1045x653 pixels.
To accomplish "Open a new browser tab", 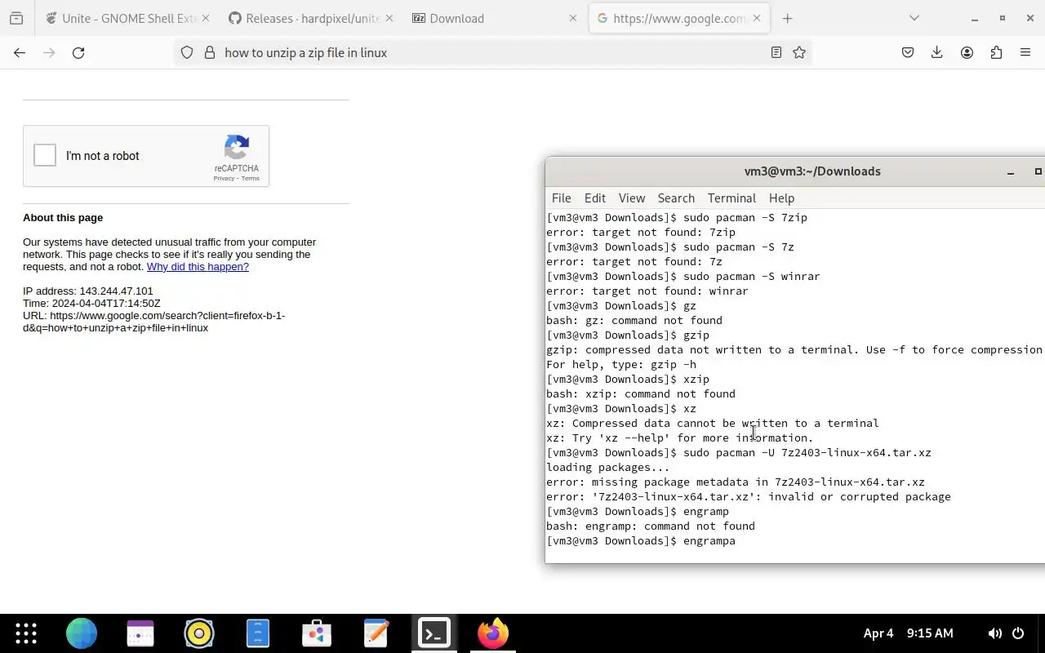I will [x=787, y=18].
